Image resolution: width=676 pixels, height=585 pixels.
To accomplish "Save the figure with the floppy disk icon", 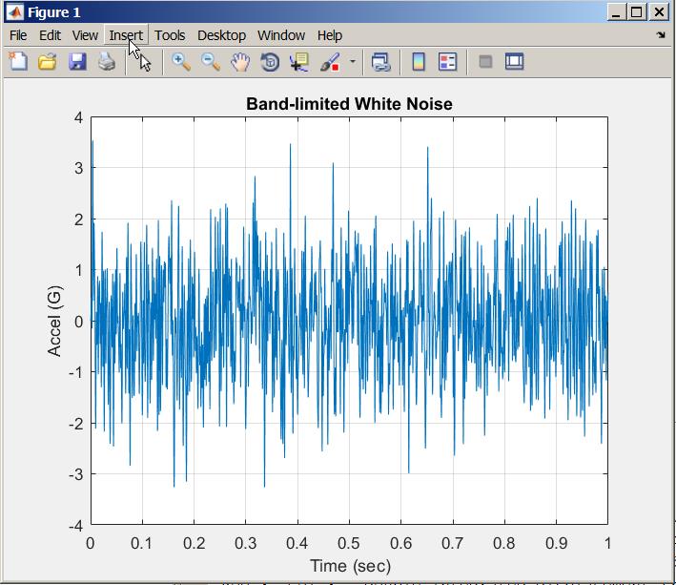I will click(x=77, y=62).
